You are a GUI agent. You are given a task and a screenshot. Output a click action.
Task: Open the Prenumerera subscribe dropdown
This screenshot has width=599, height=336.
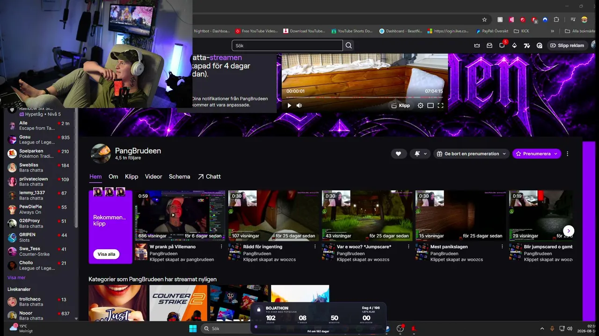pyautogui.click(x=537, y=154)
